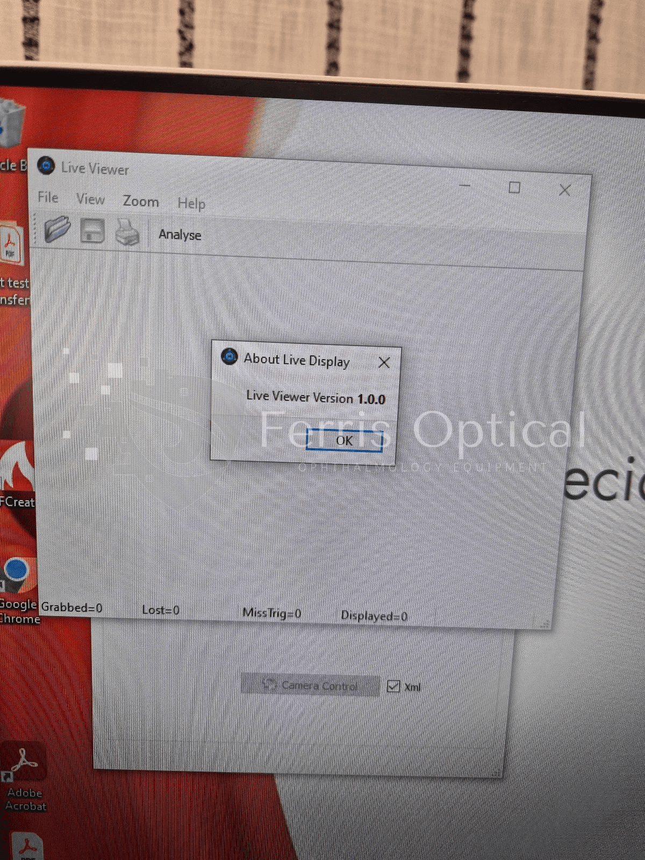Open the Help menu
The image size is (645, 860).
point(191,203)
